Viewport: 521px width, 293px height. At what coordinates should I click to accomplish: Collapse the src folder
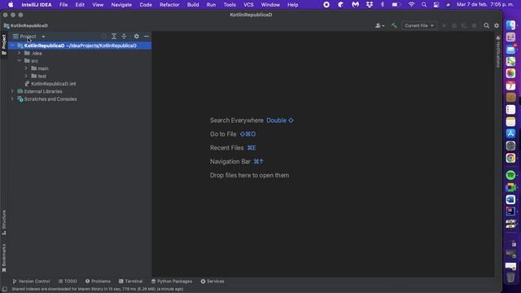[20, 61]
